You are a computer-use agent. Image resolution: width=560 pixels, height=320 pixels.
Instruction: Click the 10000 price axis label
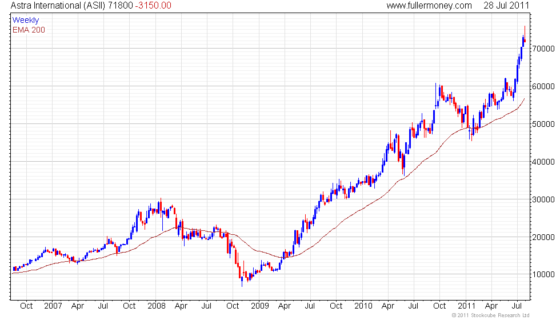pyautogui.click(x=543, y=275)
